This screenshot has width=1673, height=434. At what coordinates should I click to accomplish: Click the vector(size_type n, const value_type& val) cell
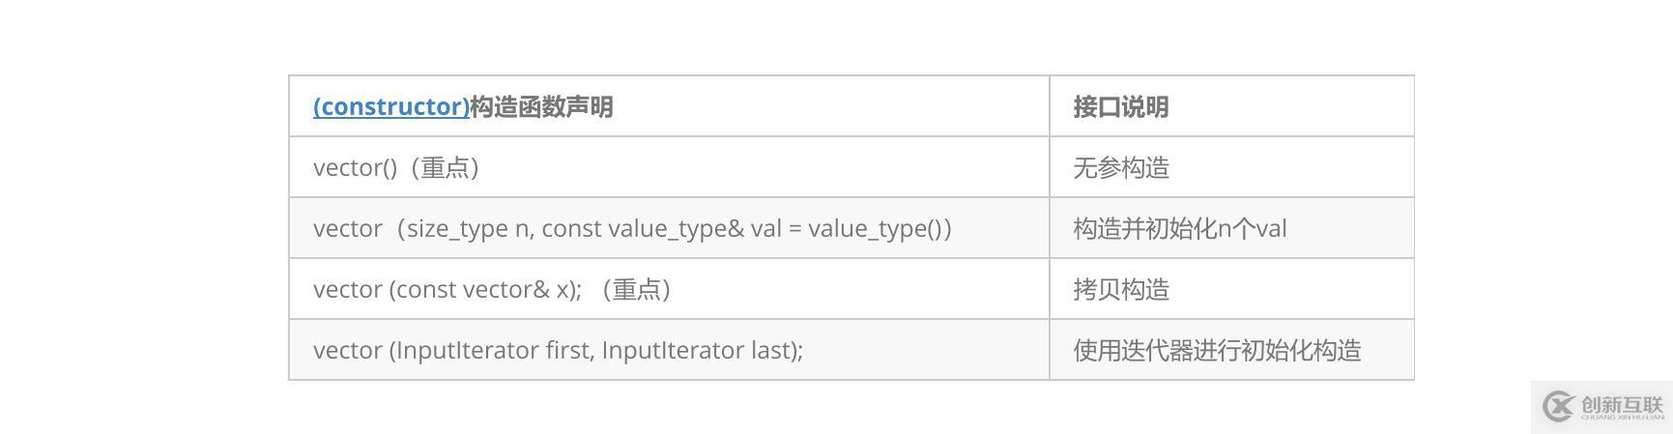[669, 228]
